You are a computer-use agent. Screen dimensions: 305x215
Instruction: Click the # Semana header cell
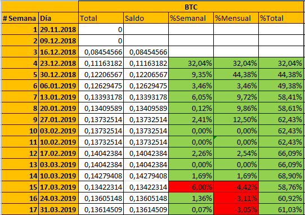pyautogui.click(x=20, y=18)
